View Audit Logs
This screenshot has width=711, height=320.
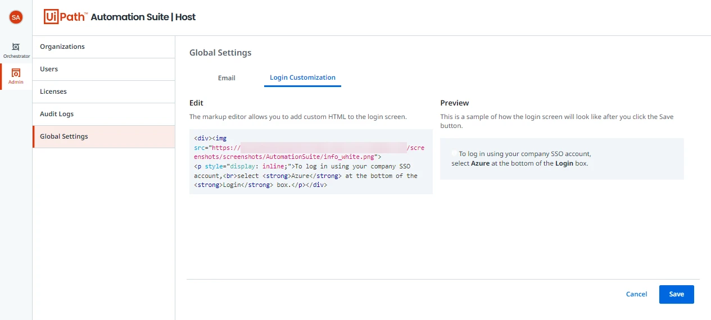104,114
